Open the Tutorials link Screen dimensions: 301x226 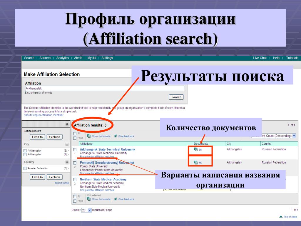coord(292,58)
